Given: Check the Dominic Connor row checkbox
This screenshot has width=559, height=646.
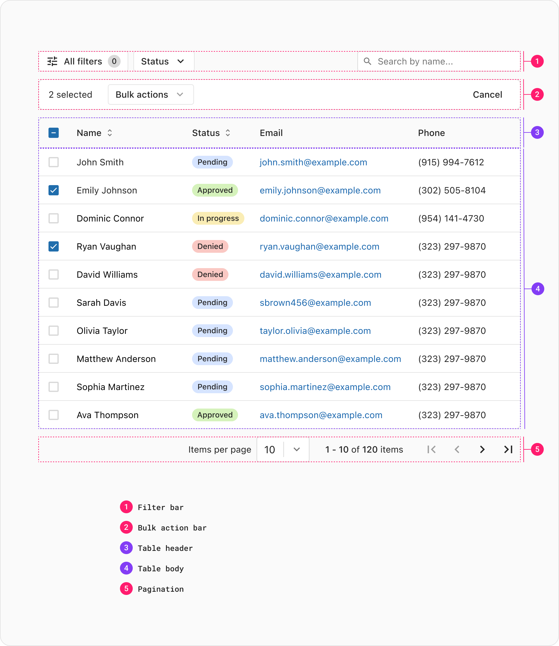Looking at the screenshot, I should coord(54,218).
